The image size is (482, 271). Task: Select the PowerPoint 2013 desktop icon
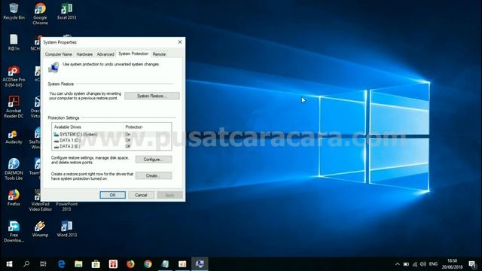(67, 206)
